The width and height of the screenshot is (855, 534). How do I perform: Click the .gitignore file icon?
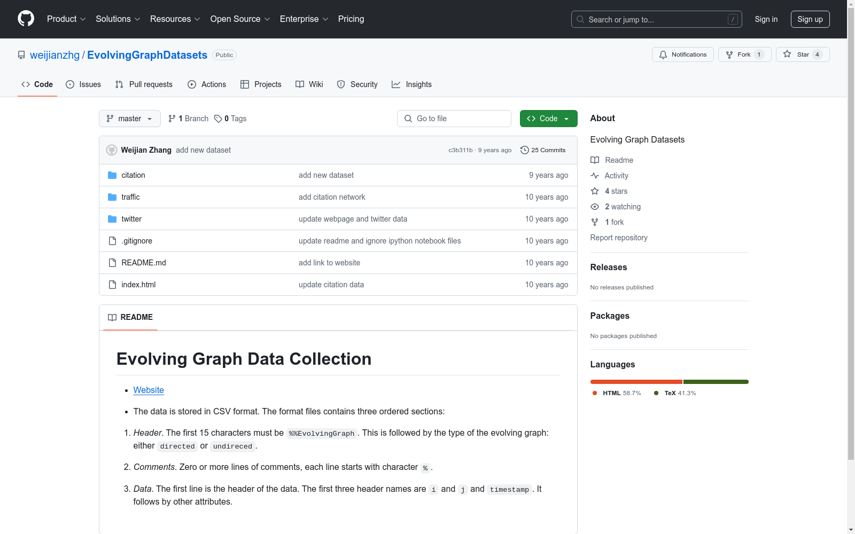click(x=112, y=241)
